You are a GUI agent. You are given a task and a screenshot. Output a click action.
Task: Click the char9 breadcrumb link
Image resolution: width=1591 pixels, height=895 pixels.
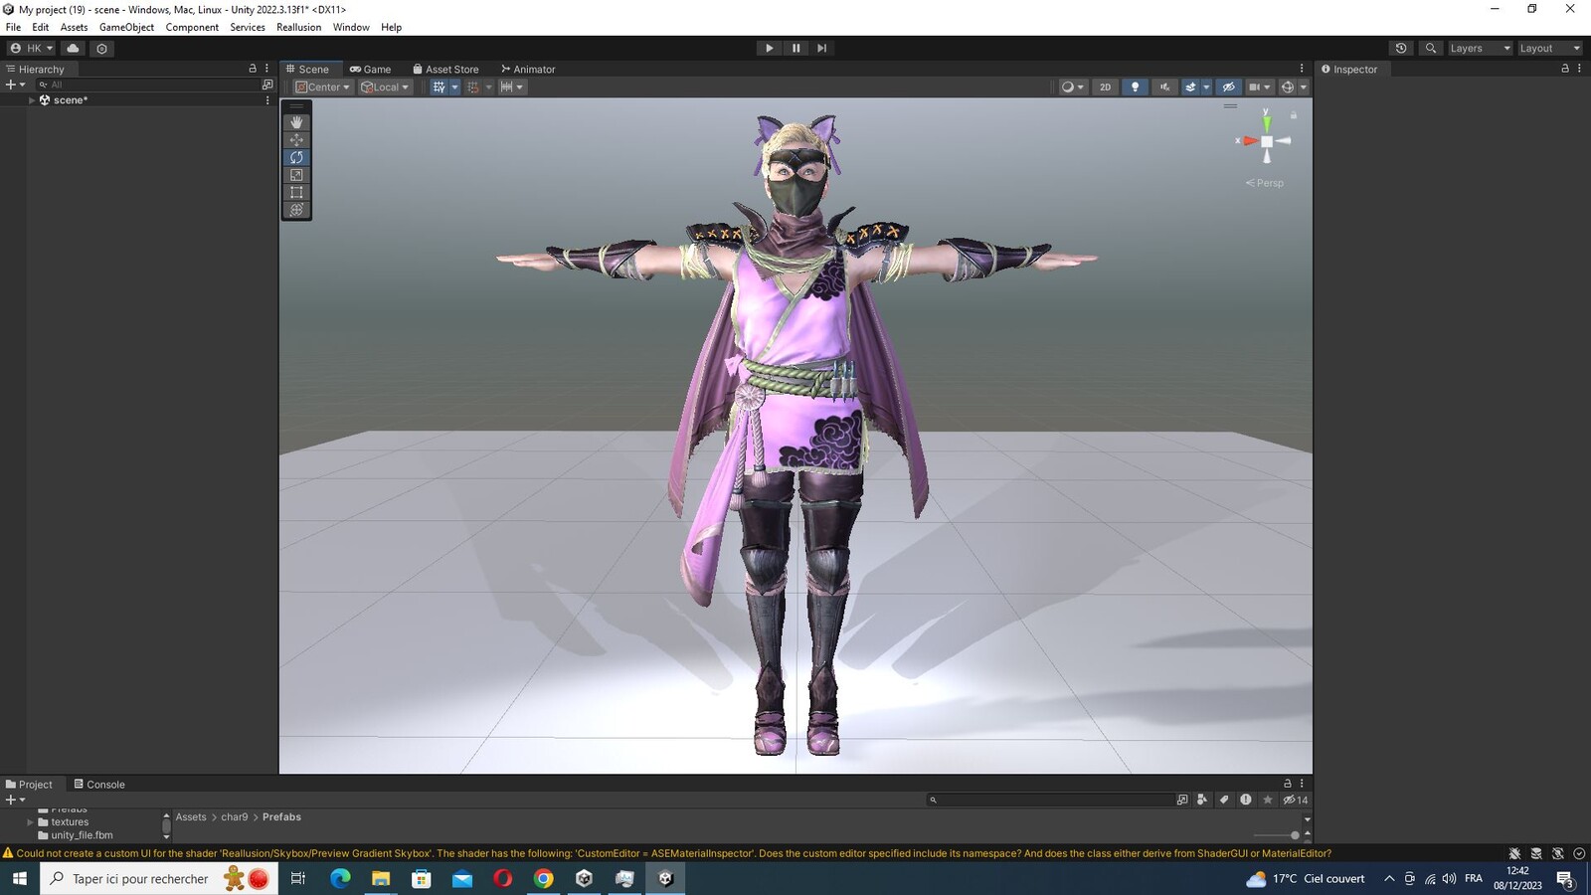[x=235, y=817]
